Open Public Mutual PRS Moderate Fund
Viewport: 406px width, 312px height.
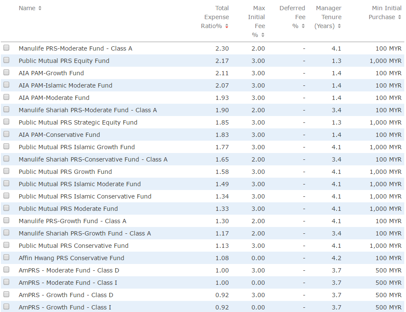tap(68, 209)
